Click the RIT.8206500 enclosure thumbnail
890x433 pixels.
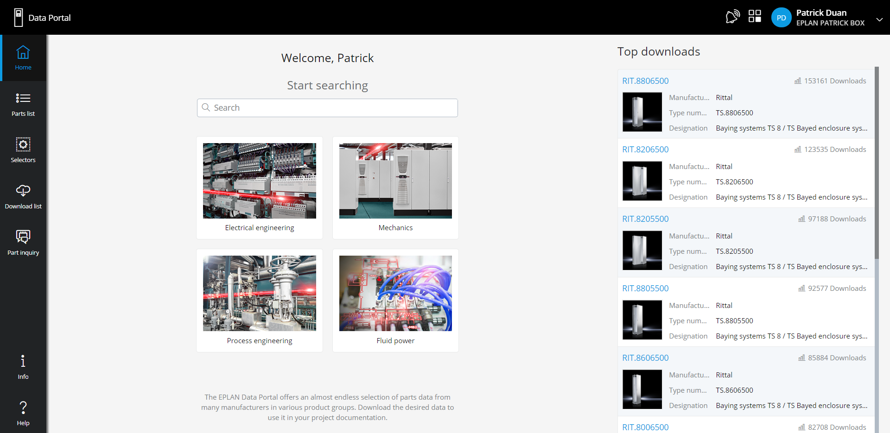tap(642, 181)
